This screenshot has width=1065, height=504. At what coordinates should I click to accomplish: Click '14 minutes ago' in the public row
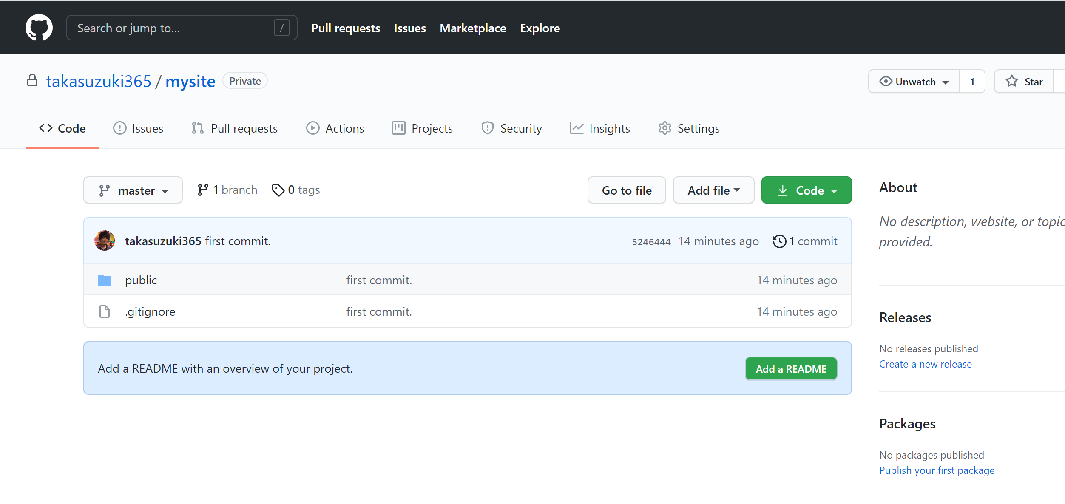pyautogui.click(x=797, y=280)
